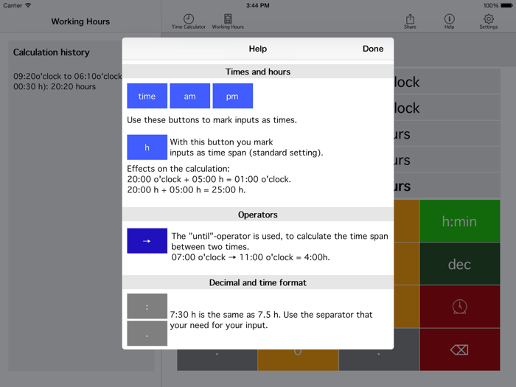Click 'Decimal and time format' section header
Screen dimensions: 516x387
[x=258, y=282]
